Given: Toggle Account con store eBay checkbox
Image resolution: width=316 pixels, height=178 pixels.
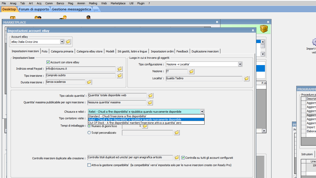Looking at the screenshot, I should tap(48, 62).
